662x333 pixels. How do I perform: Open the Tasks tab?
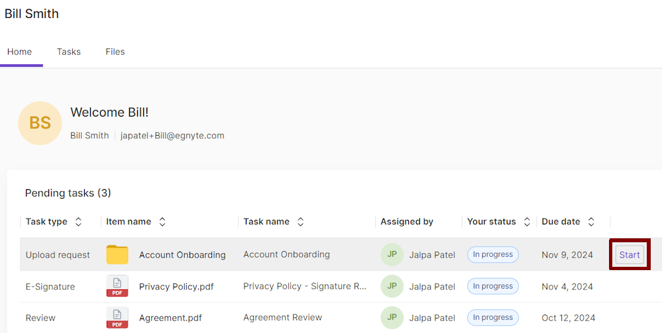(x=69, y=52)
